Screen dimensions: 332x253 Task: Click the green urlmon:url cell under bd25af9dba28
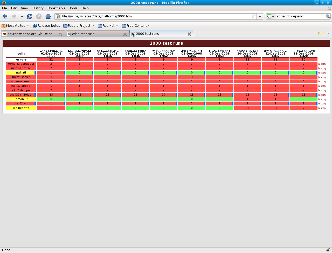coord(303,99)
